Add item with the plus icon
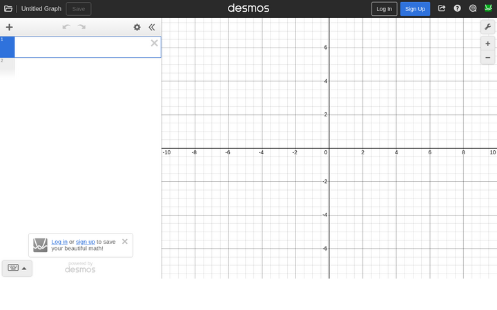 tap(9, 27)
